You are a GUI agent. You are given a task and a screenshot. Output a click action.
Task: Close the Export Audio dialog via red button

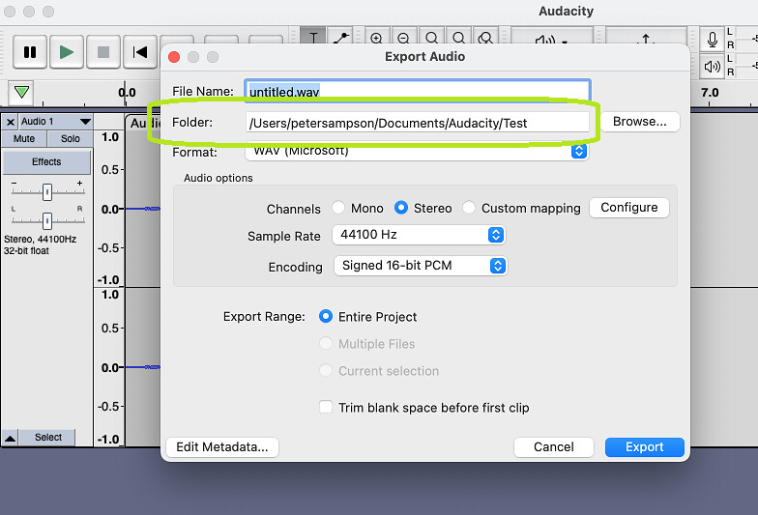[174, 57]
